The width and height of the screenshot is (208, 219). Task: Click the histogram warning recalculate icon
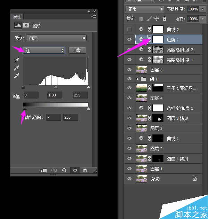point(16,96)
